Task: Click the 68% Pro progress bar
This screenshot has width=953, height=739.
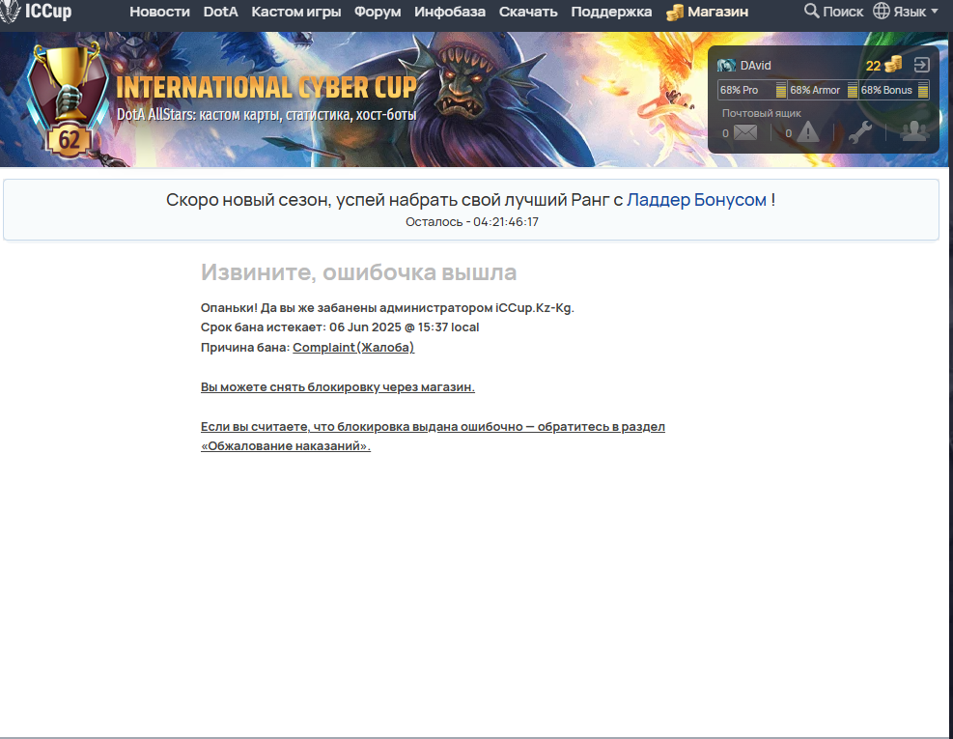Action: 752,90
